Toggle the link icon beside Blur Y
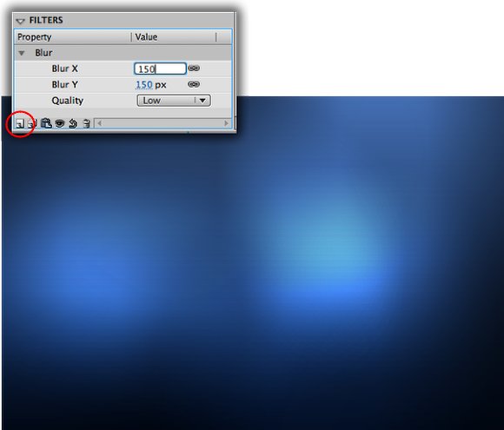 [194, 84]
